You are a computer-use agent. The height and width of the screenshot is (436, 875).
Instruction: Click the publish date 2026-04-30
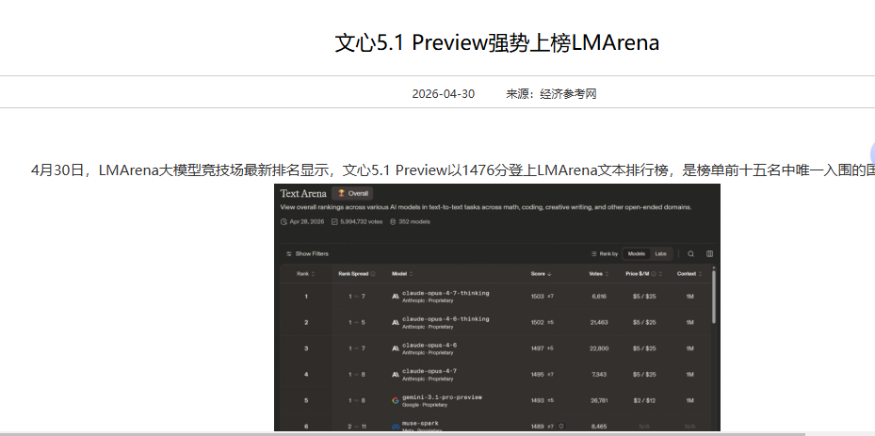[x=443, y=94]
